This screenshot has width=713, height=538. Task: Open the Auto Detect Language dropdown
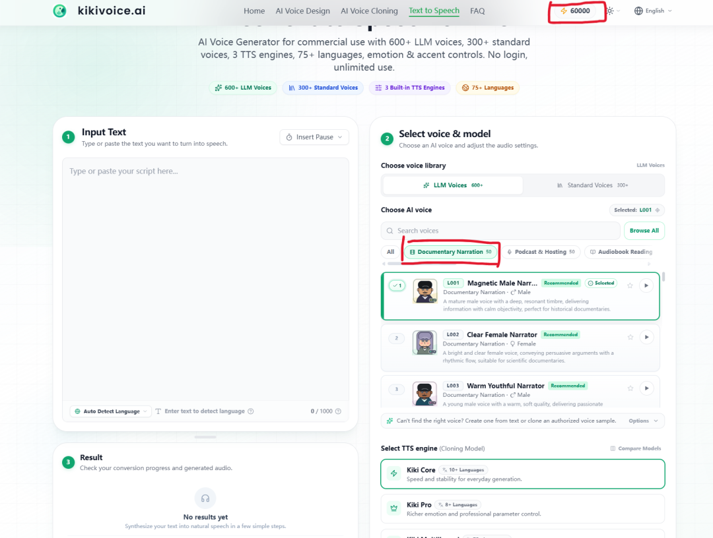pos(110,411)
